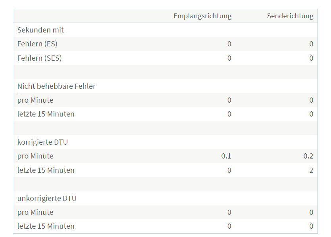Select Fehlern (ES) Empfangsrichtung value 0

[x=229, y=44]
